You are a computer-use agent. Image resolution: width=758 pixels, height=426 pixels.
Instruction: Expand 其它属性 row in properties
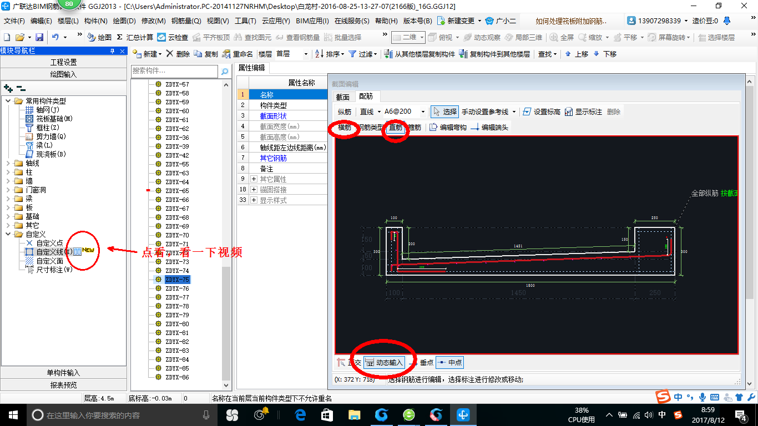coord(254,179)
